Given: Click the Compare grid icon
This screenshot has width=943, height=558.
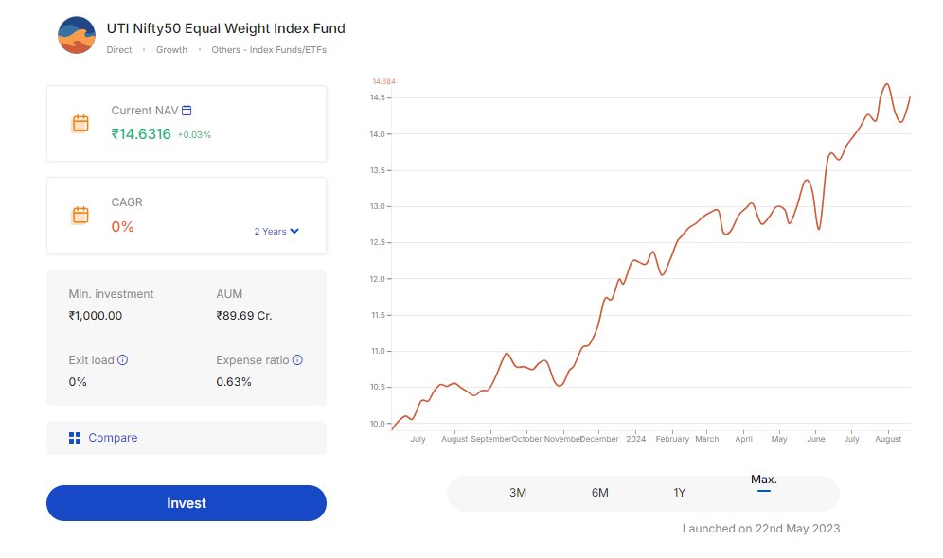Looking at the screenshot, I should click(75, 438).
